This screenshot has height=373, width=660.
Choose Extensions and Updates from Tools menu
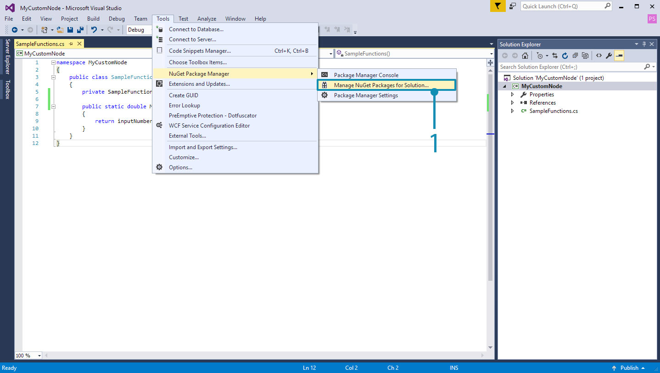click(235, 84)
